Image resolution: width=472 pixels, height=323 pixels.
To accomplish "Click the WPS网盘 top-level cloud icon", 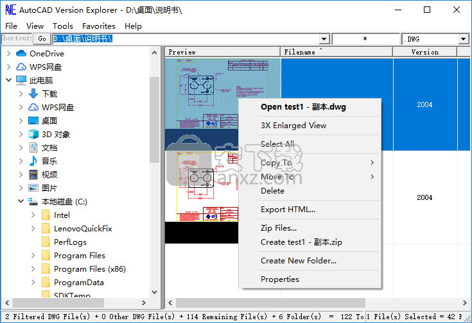I will [21, 67].
